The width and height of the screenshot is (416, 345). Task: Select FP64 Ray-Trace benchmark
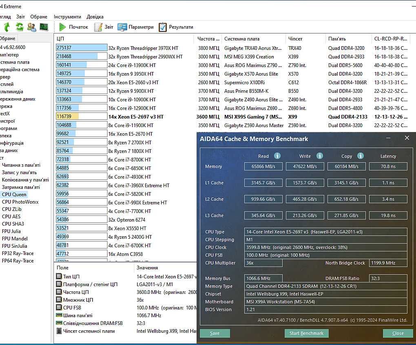[x=18, y=261]
